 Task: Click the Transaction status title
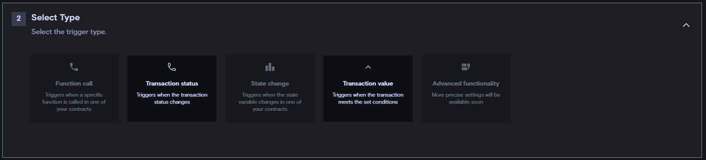pos(172,83)
